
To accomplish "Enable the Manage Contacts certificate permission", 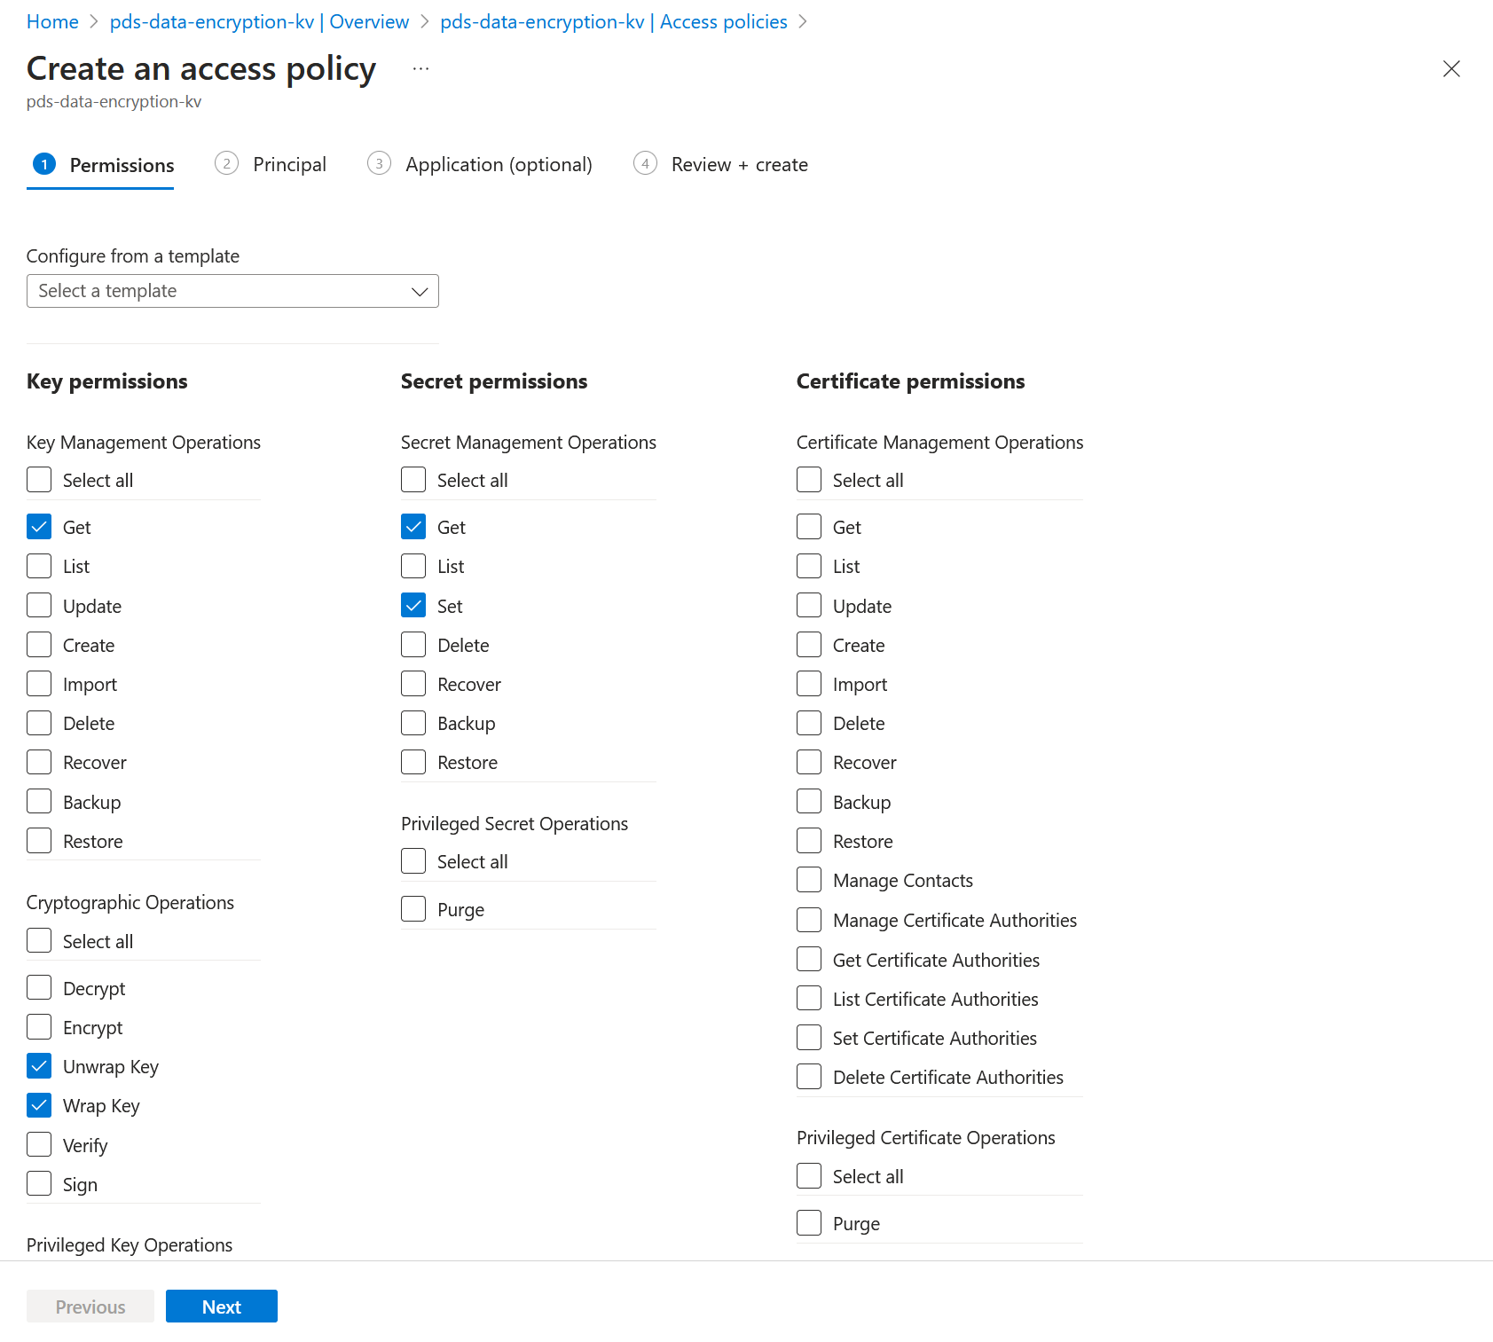I will click(808, 879).
